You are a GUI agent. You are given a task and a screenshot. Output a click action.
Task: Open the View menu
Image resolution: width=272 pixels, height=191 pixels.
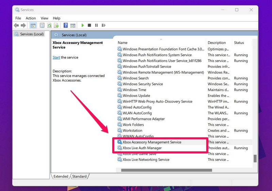click(x=45, y=18)
